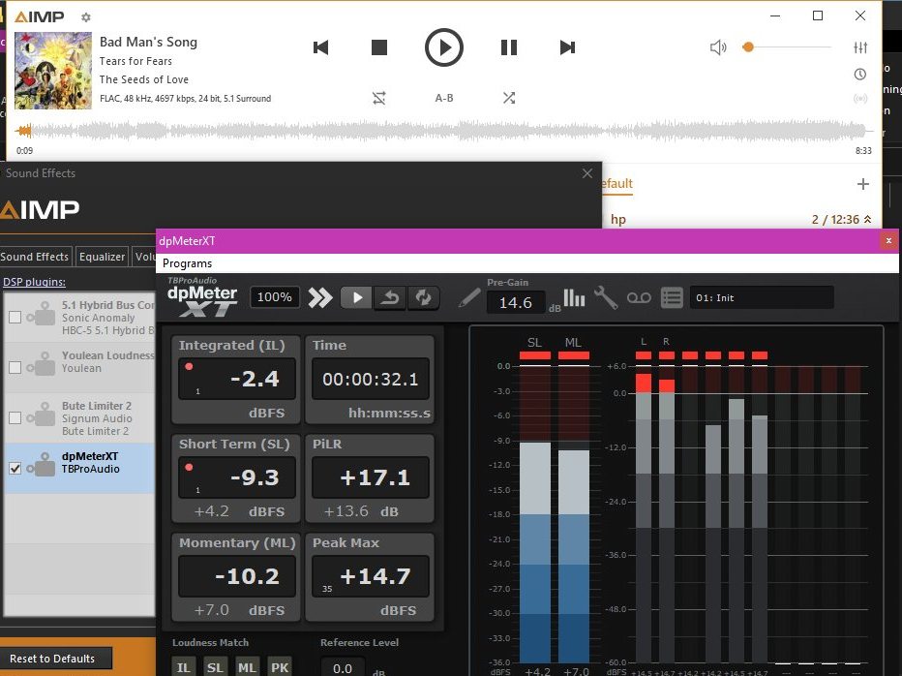Skip to previous track in AIMP
This screenshot has height=676, width=902.
[x=320, y=47]
